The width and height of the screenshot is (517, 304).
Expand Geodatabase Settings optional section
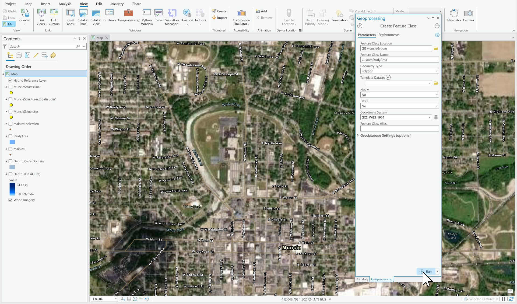point(358,135)
